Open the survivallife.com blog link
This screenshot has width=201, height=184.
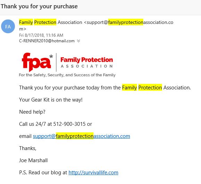click(x=93, y=173)
